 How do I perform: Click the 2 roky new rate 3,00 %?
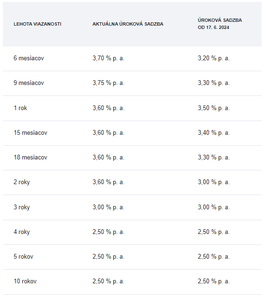[x=214, y=182]
